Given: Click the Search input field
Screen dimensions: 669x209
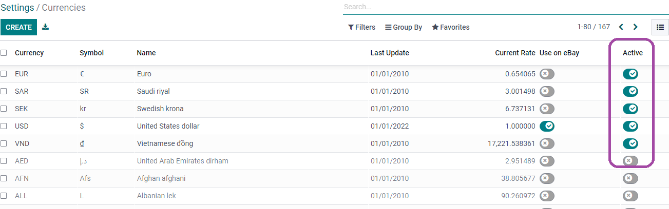Looking at the screenshot, I should (506, 7).
